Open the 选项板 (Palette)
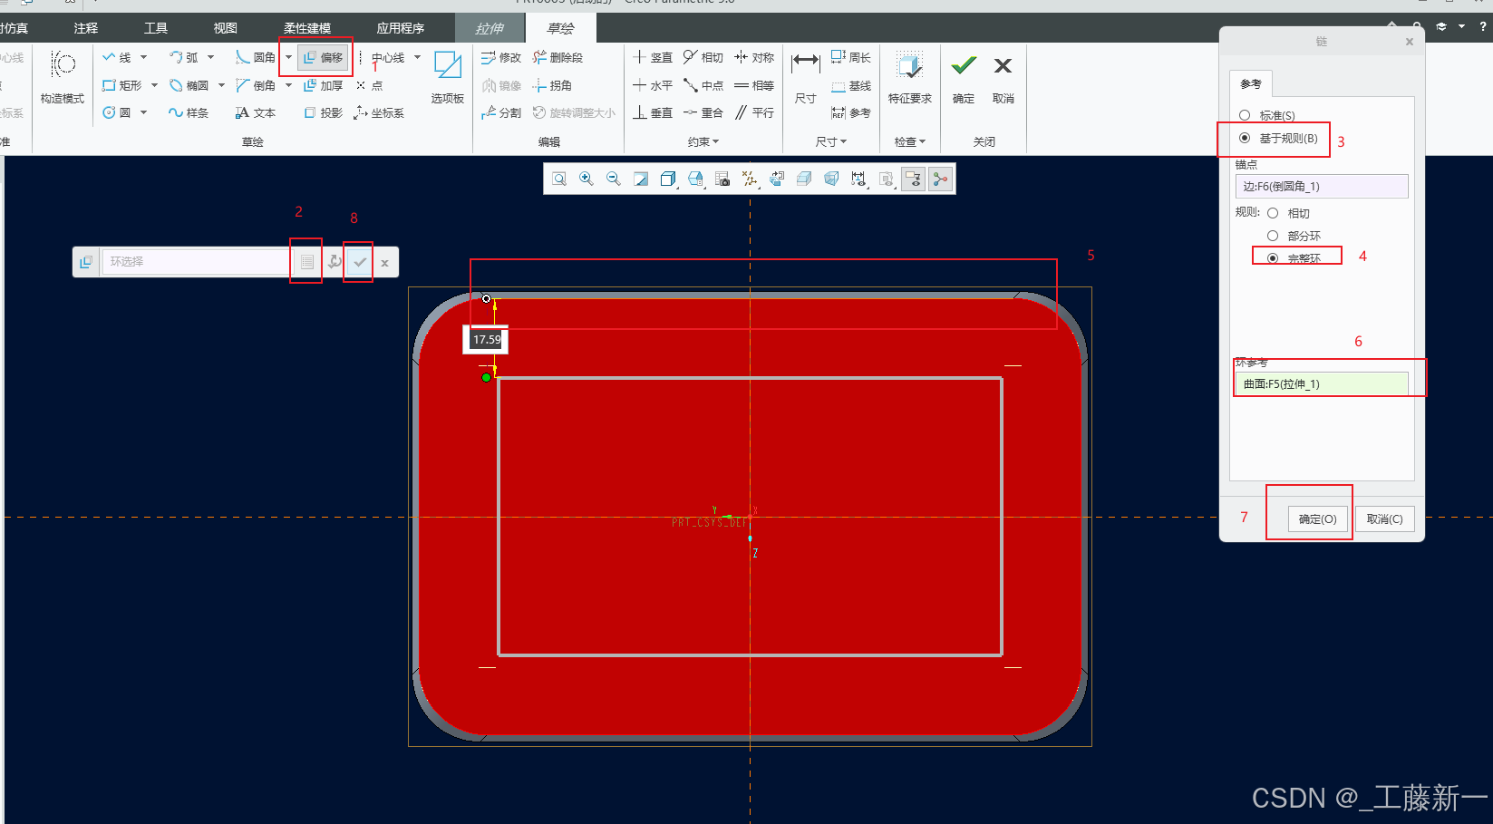Image resolution: width=1493 pixels, height=824 pixels. click(x=448, y=77)
